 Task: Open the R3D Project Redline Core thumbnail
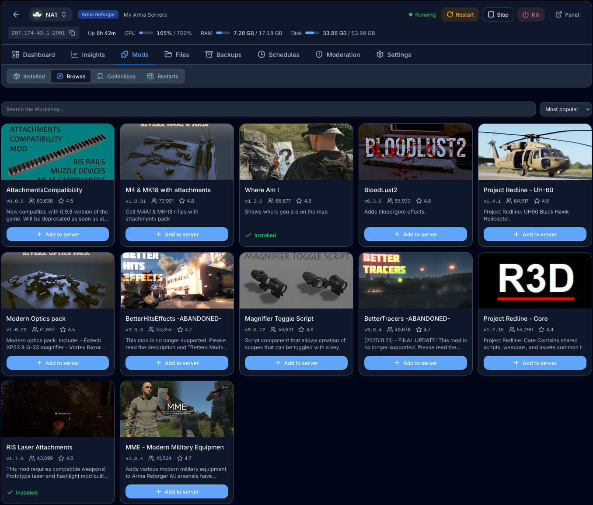(x=535, y=281)
